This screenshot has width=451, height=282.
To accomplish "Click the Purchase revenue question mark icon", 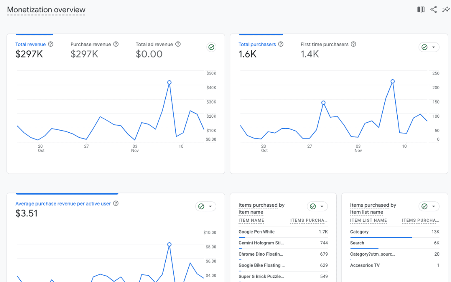I will click(x=116, y=44).
